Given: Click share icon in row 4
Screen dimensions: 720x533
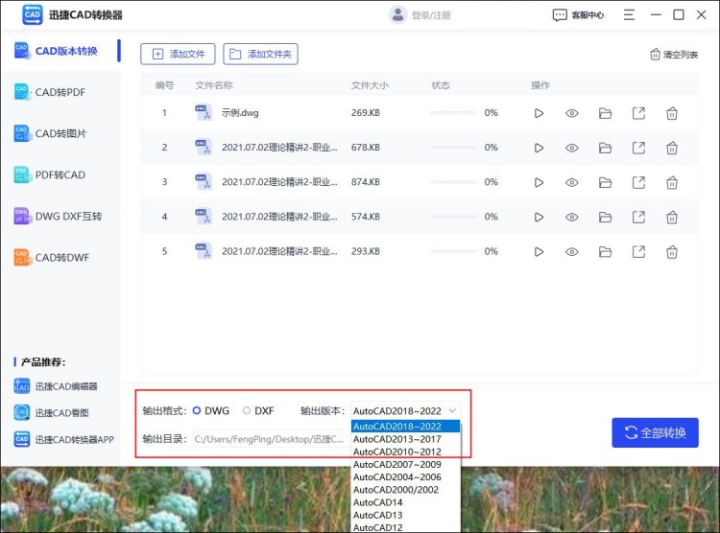Looking at the screenshot, I should (638, 217).
